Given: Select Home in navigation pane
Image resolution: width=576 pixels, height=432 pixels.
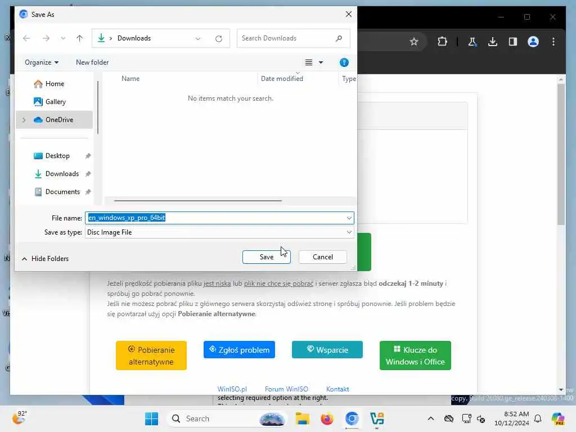Looking at the screenshot, I should tap(55, 84).
